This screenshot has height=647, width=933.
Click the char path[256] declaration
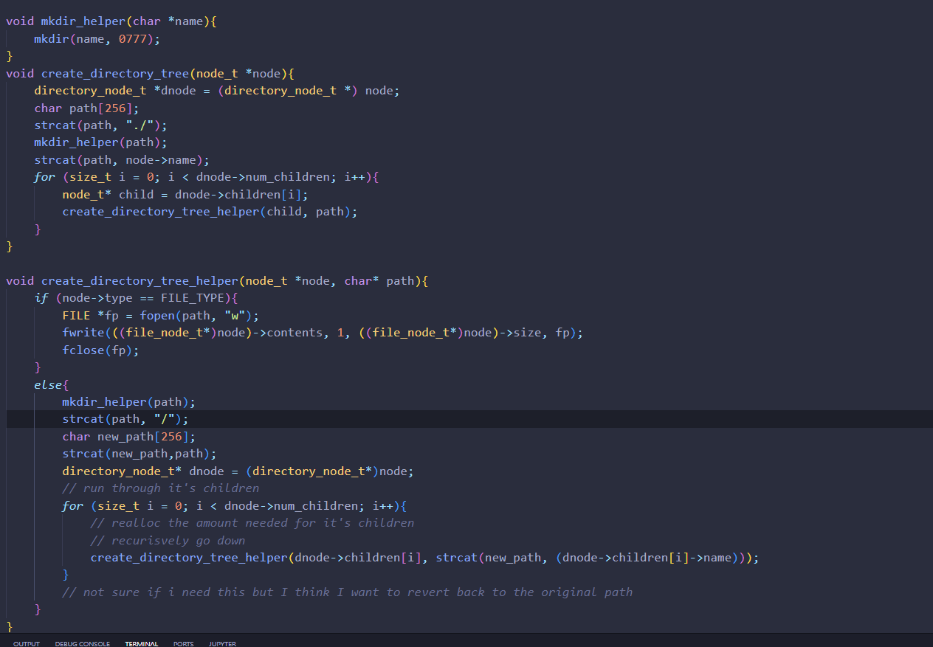pyautogui.click(x=86, y=108)
